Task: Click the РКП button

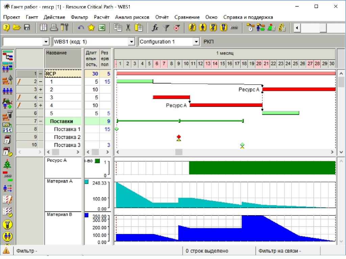Action: click(x=208, y=41)
